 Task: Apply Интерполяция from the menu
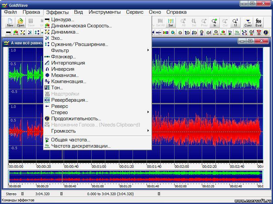coord(97,63)
